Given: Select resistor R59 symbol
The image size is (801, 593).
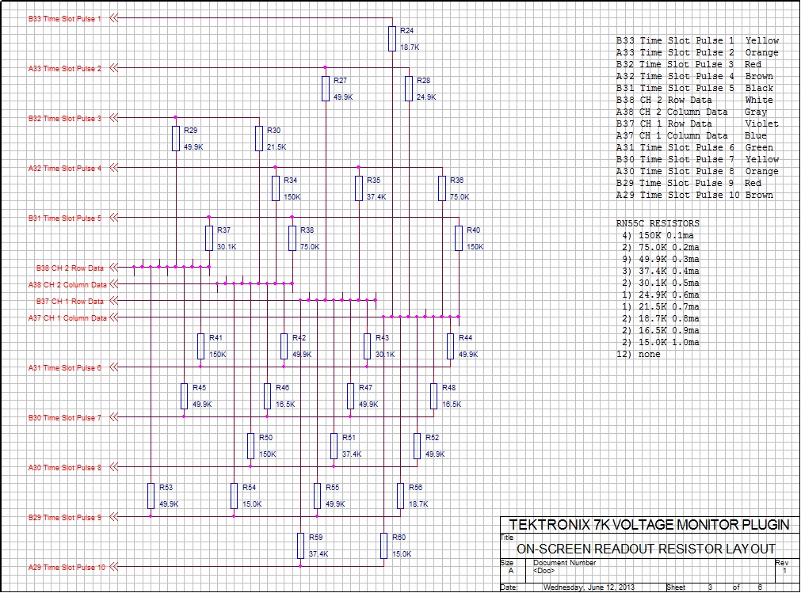Looking at the screenshot, I should point(300,546).
